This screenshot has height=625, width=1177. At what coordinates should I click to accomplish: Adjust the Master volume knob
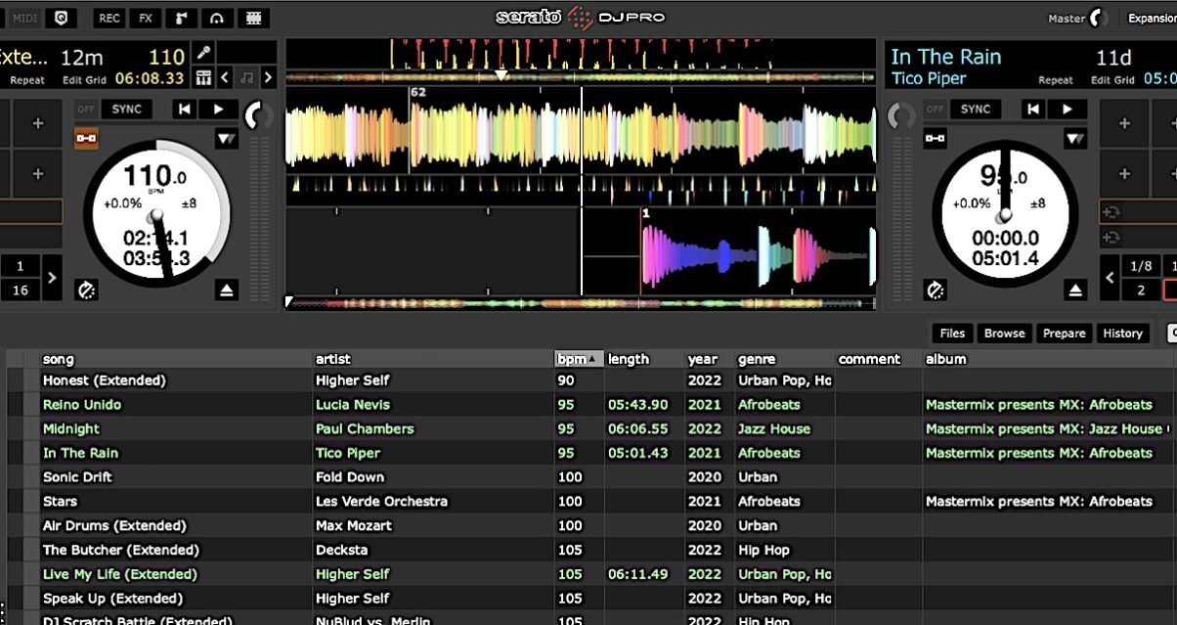click(1097, 17)
